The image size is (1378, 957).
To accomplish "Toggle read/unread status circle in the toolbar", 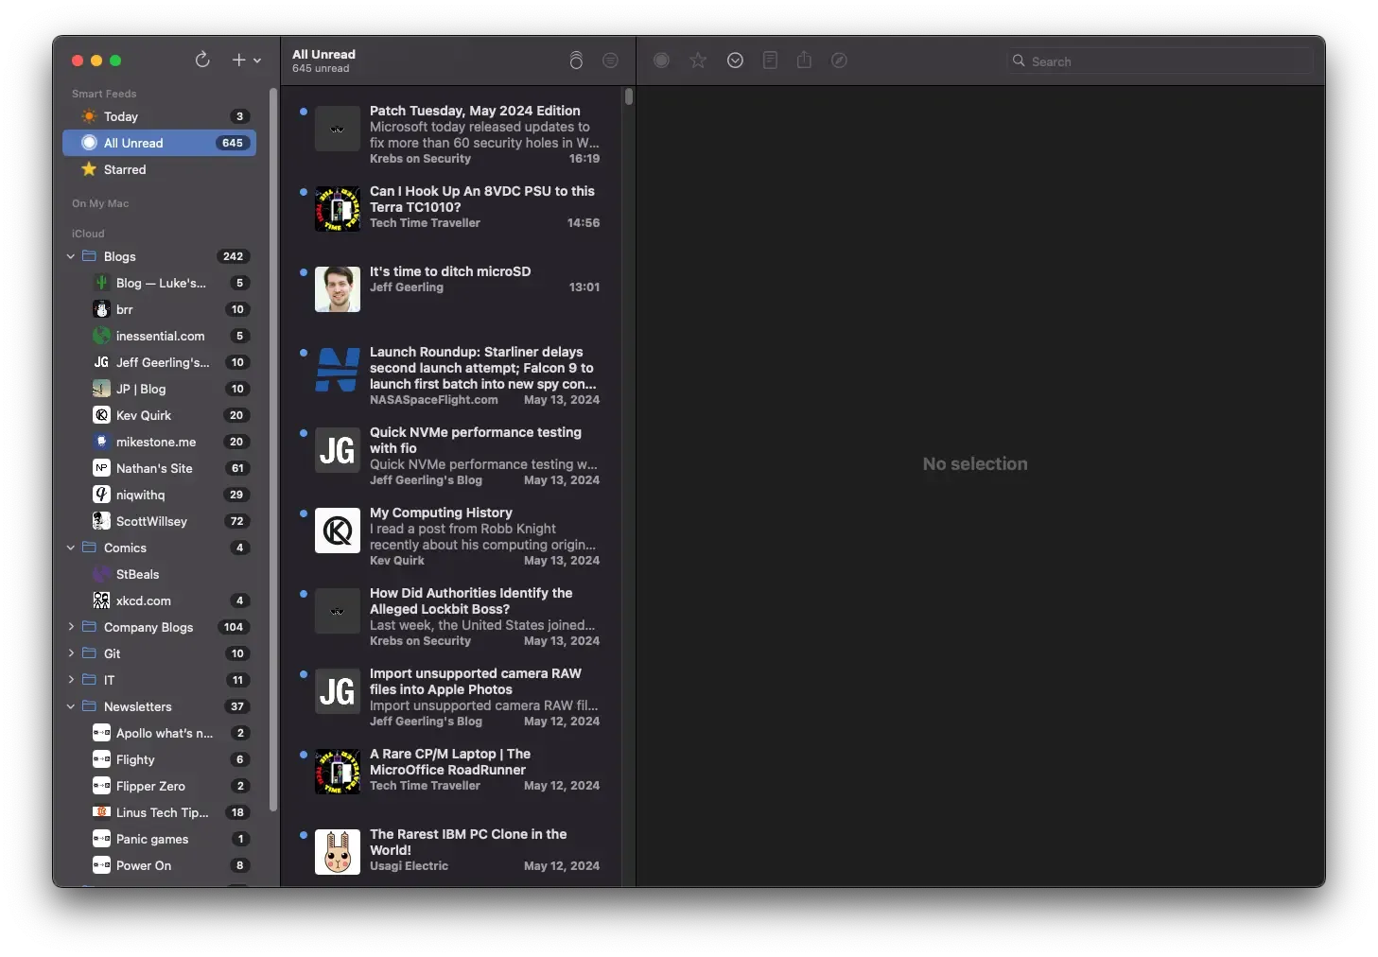I will coord(661,61).
